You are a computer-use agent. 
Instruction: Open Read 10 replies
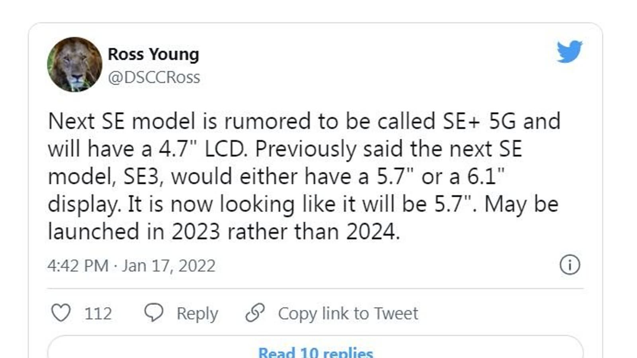tap(315, 352)
